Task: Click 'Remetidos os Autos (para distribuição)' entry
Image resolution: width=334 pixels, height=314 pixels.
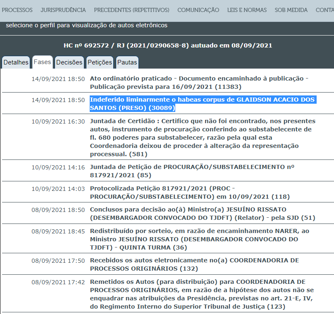Action: [202, 294]
